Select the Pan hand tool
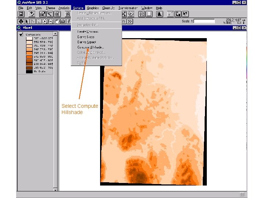Image resolution: width=264 pixels, height=198 pixels. tap(57, 21)
